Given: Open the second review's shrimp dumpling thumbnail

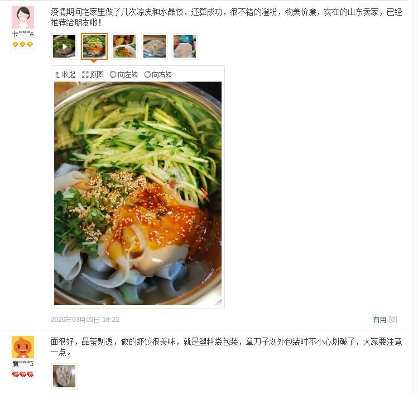Looking at the screenshot, I should point(64,376).
